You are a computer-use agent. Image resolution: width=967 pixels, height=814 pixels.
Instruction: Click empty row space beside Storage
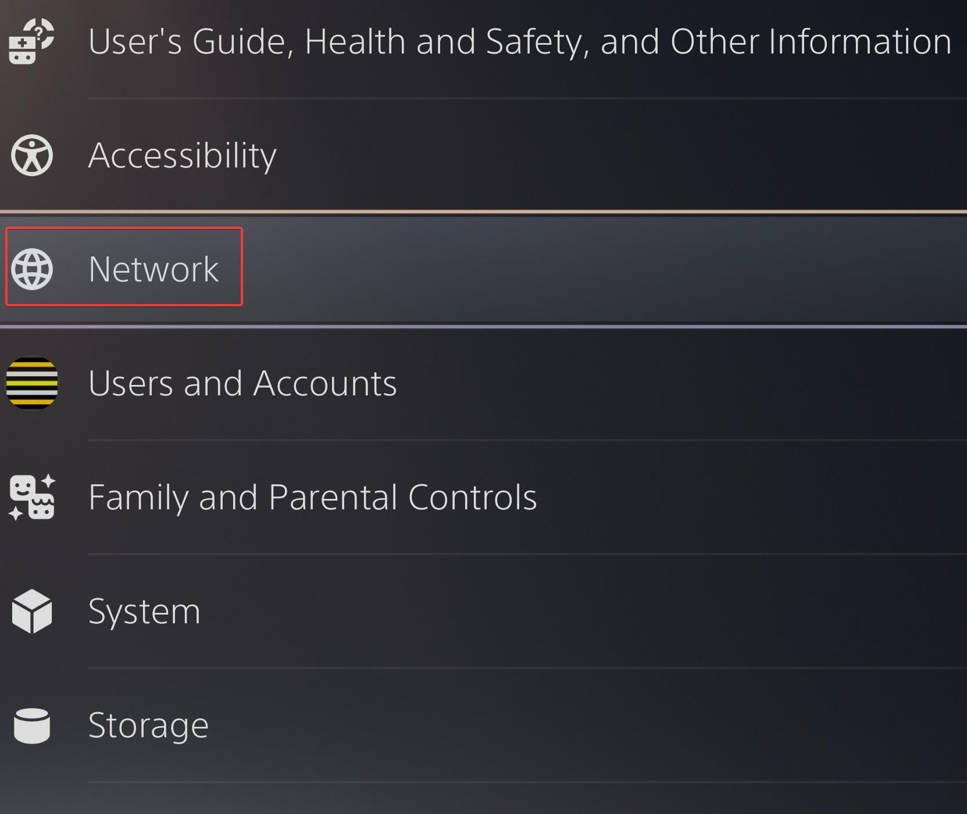581,725
